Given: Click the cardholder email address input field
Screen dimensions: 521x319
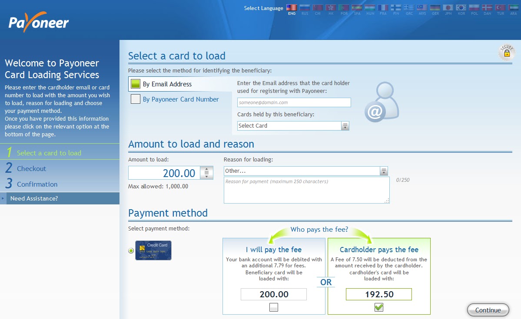Looking at the screenshot, I should pos(294,102).
